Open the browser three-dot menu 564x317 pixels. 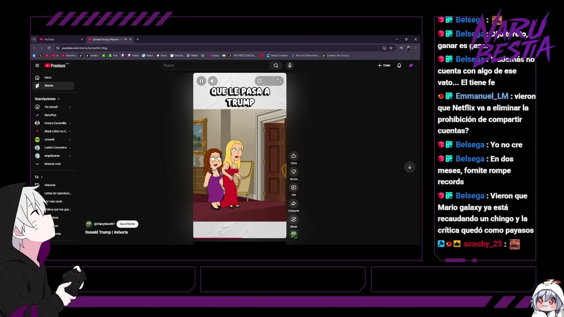click(x=416, y=48)
